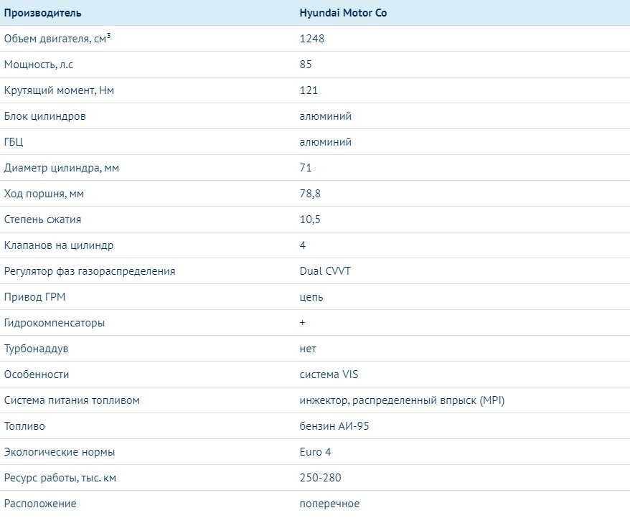This screenshot has width=630, height=518.
Task: Click the 'Особенности' label
Action: point(37,375)
